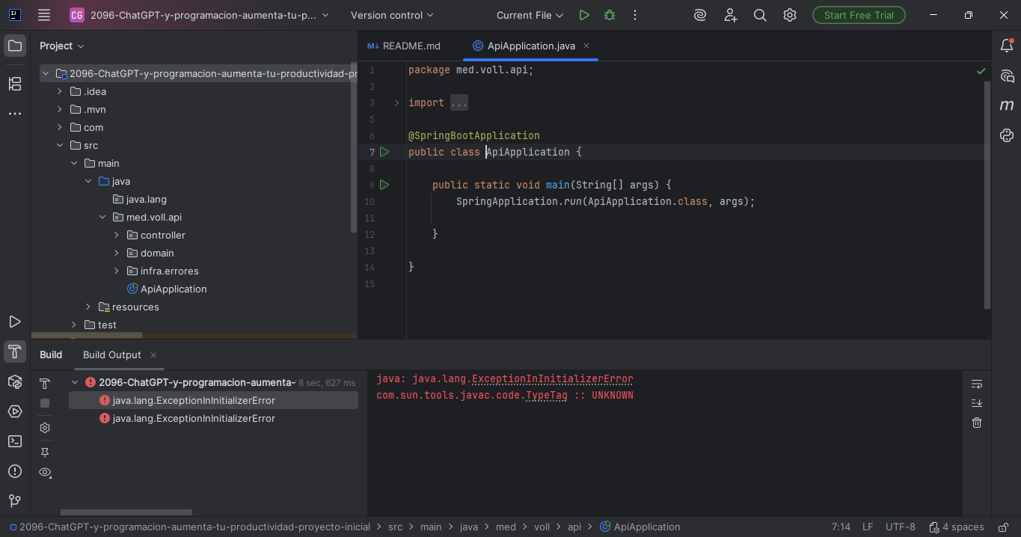The image size is (1021, 537).
Task: Expand the controller package
Action: pyautogui.click(x=117, y=235)
